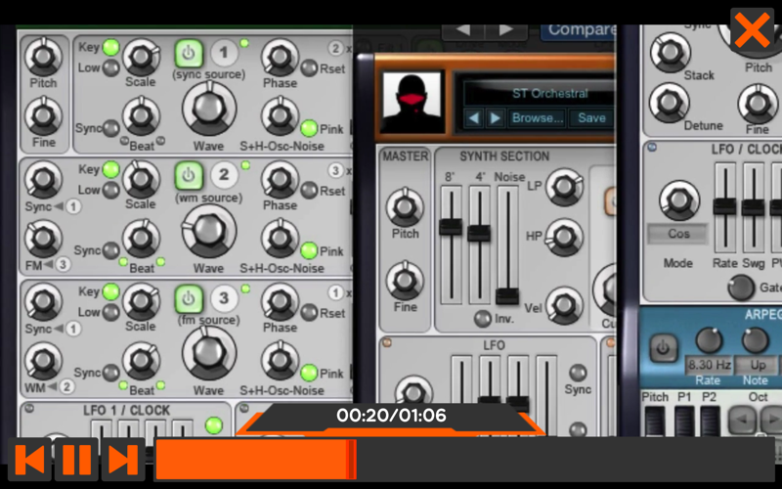Image resolution: width=782 pixels, height=489 pixels.
Task: Click S+H-Osc-Noise knob of oscillator 3
Action: tap(280, 361)
